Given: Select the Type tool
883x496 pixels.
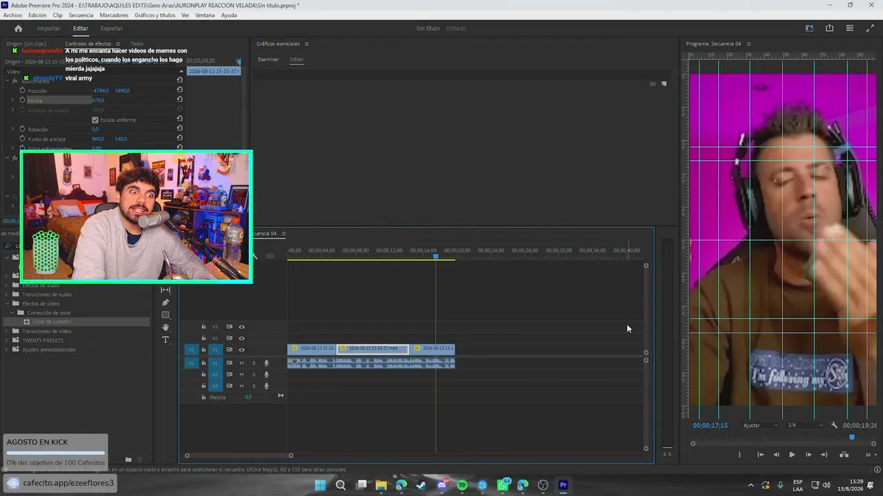Looking at the screenshot, I should [x=166, y=340].
